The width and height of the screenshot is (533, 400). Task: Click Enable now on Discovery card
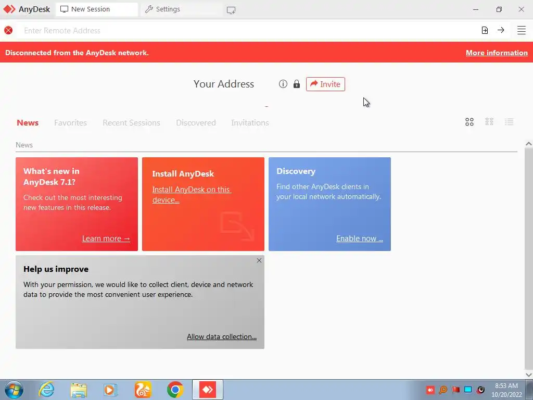(x=360, y=239)
